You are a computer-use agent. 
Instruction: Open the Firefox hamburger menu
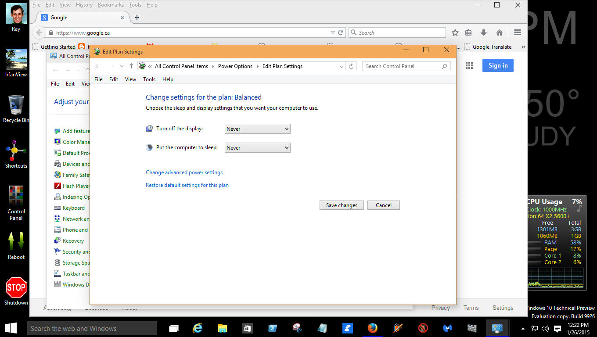coord(518,32)
